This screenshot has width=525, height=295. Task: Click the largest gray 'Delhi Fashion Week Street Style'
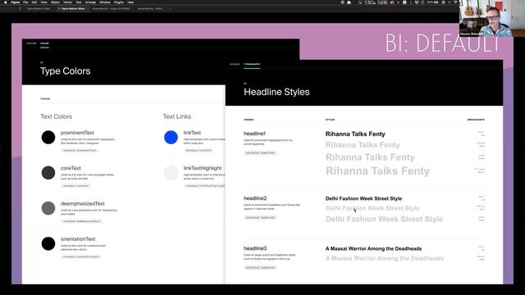click(x=384, y=219)
